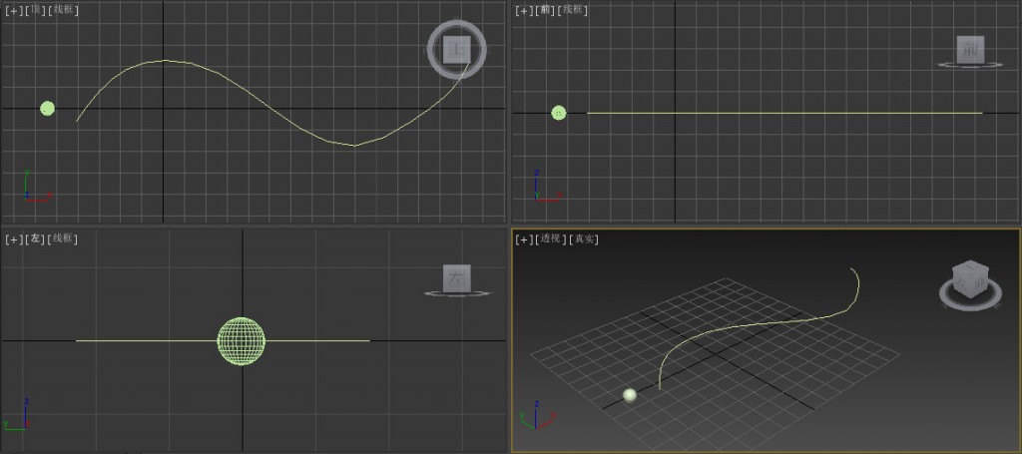Open the 线框 shading menu in Front viewport
Screen dimensions: 1022x454
coord(574,10)
